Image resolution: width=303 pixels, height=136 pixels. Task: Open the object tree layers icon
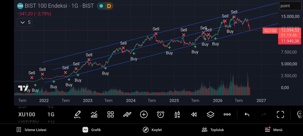[x=210, y=115]
